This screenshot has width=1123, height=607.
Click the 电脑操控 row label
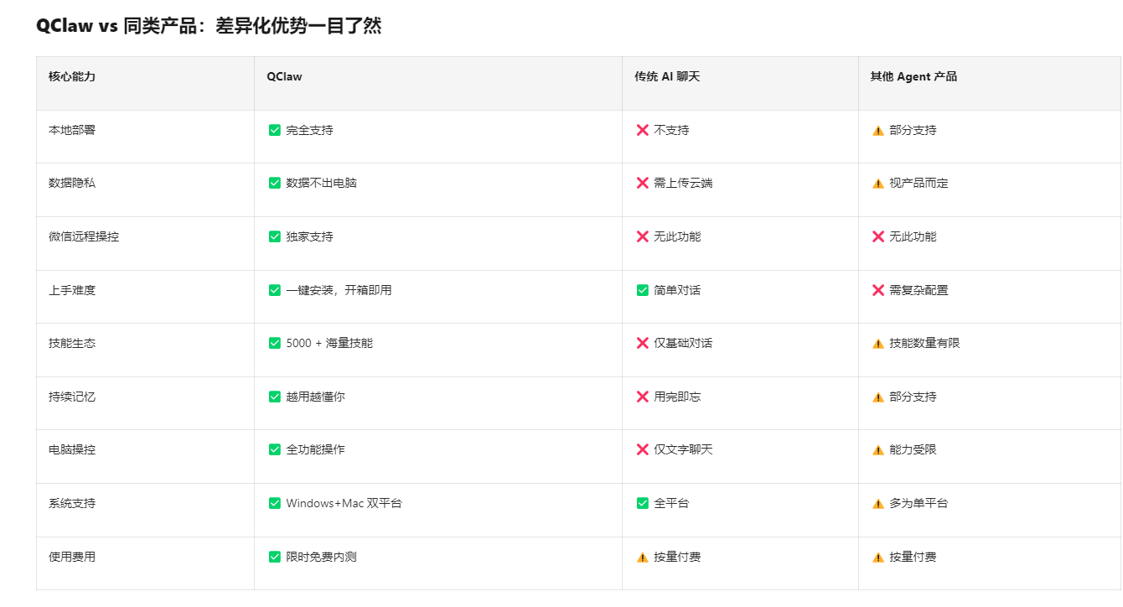(72, 449)
